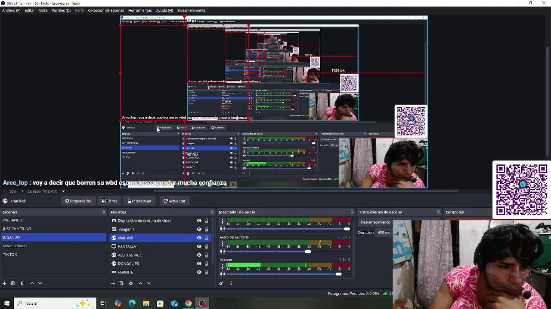This screenshot has height=309, width=551.
Task: Open the Herramientas menu
Action: [x=140, y=10]
